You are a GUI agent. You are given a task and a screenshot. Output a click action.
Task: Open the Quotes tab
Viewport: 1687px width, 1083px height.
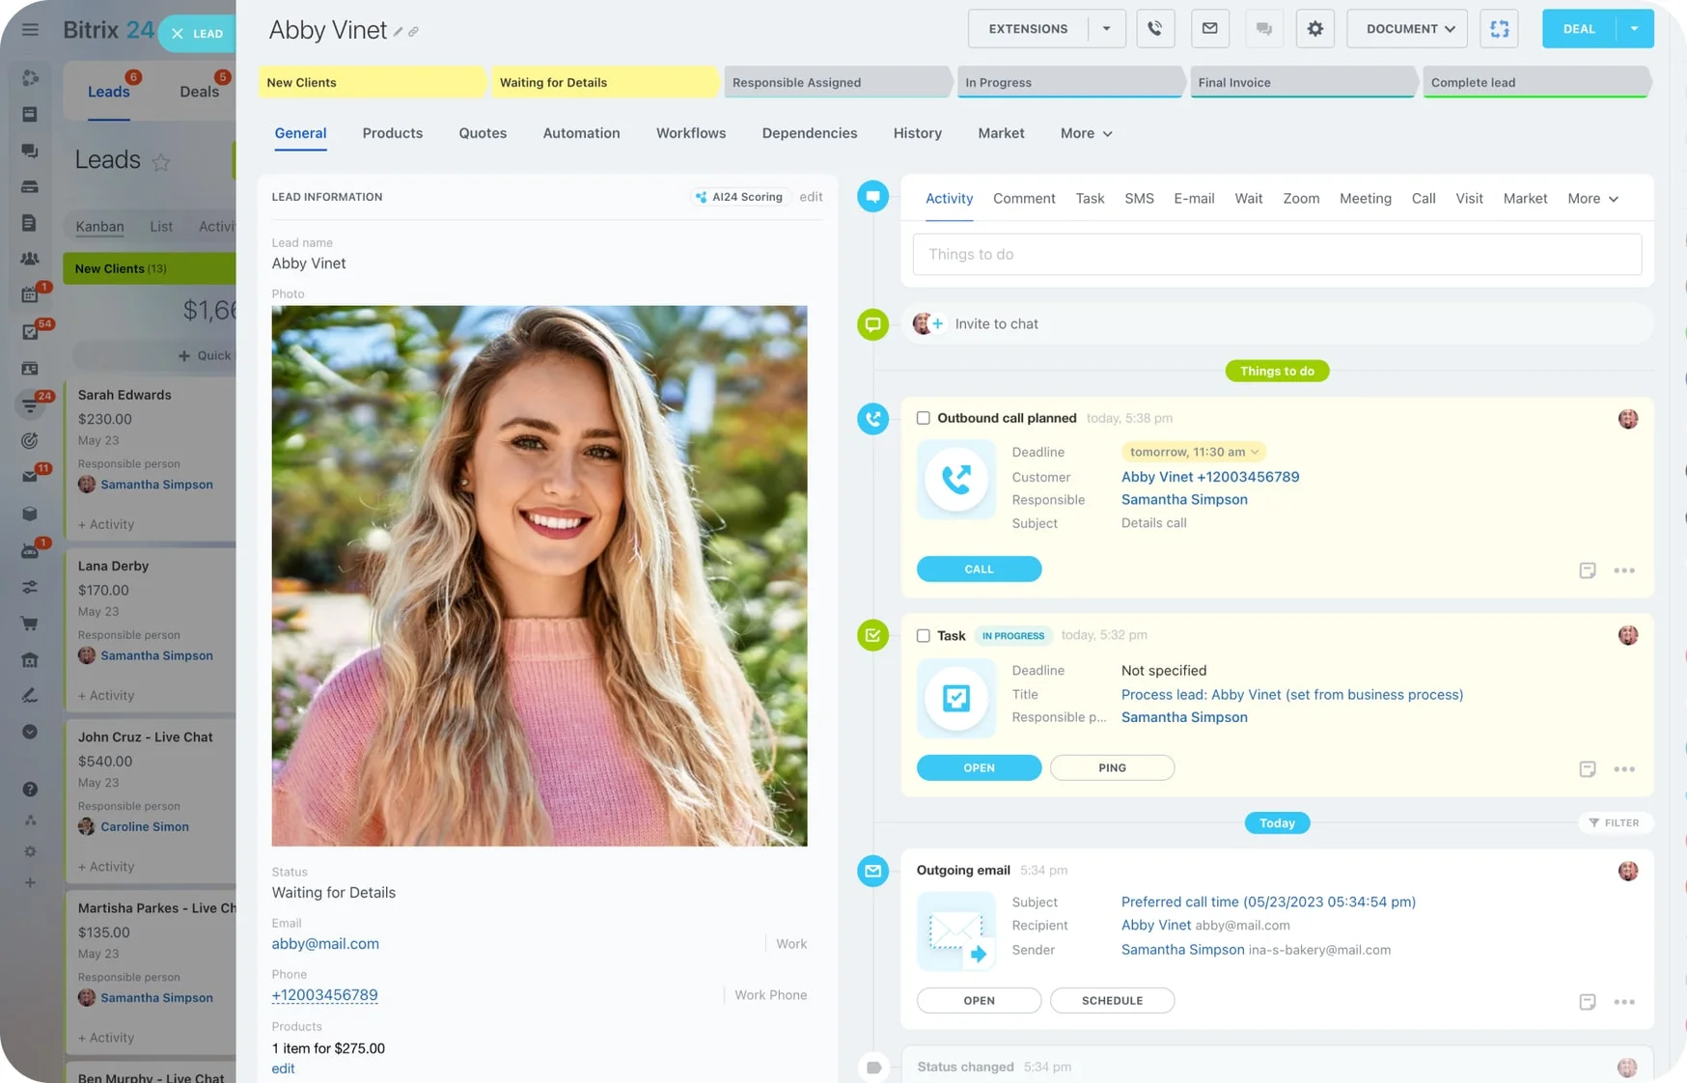tap(483, 133)
